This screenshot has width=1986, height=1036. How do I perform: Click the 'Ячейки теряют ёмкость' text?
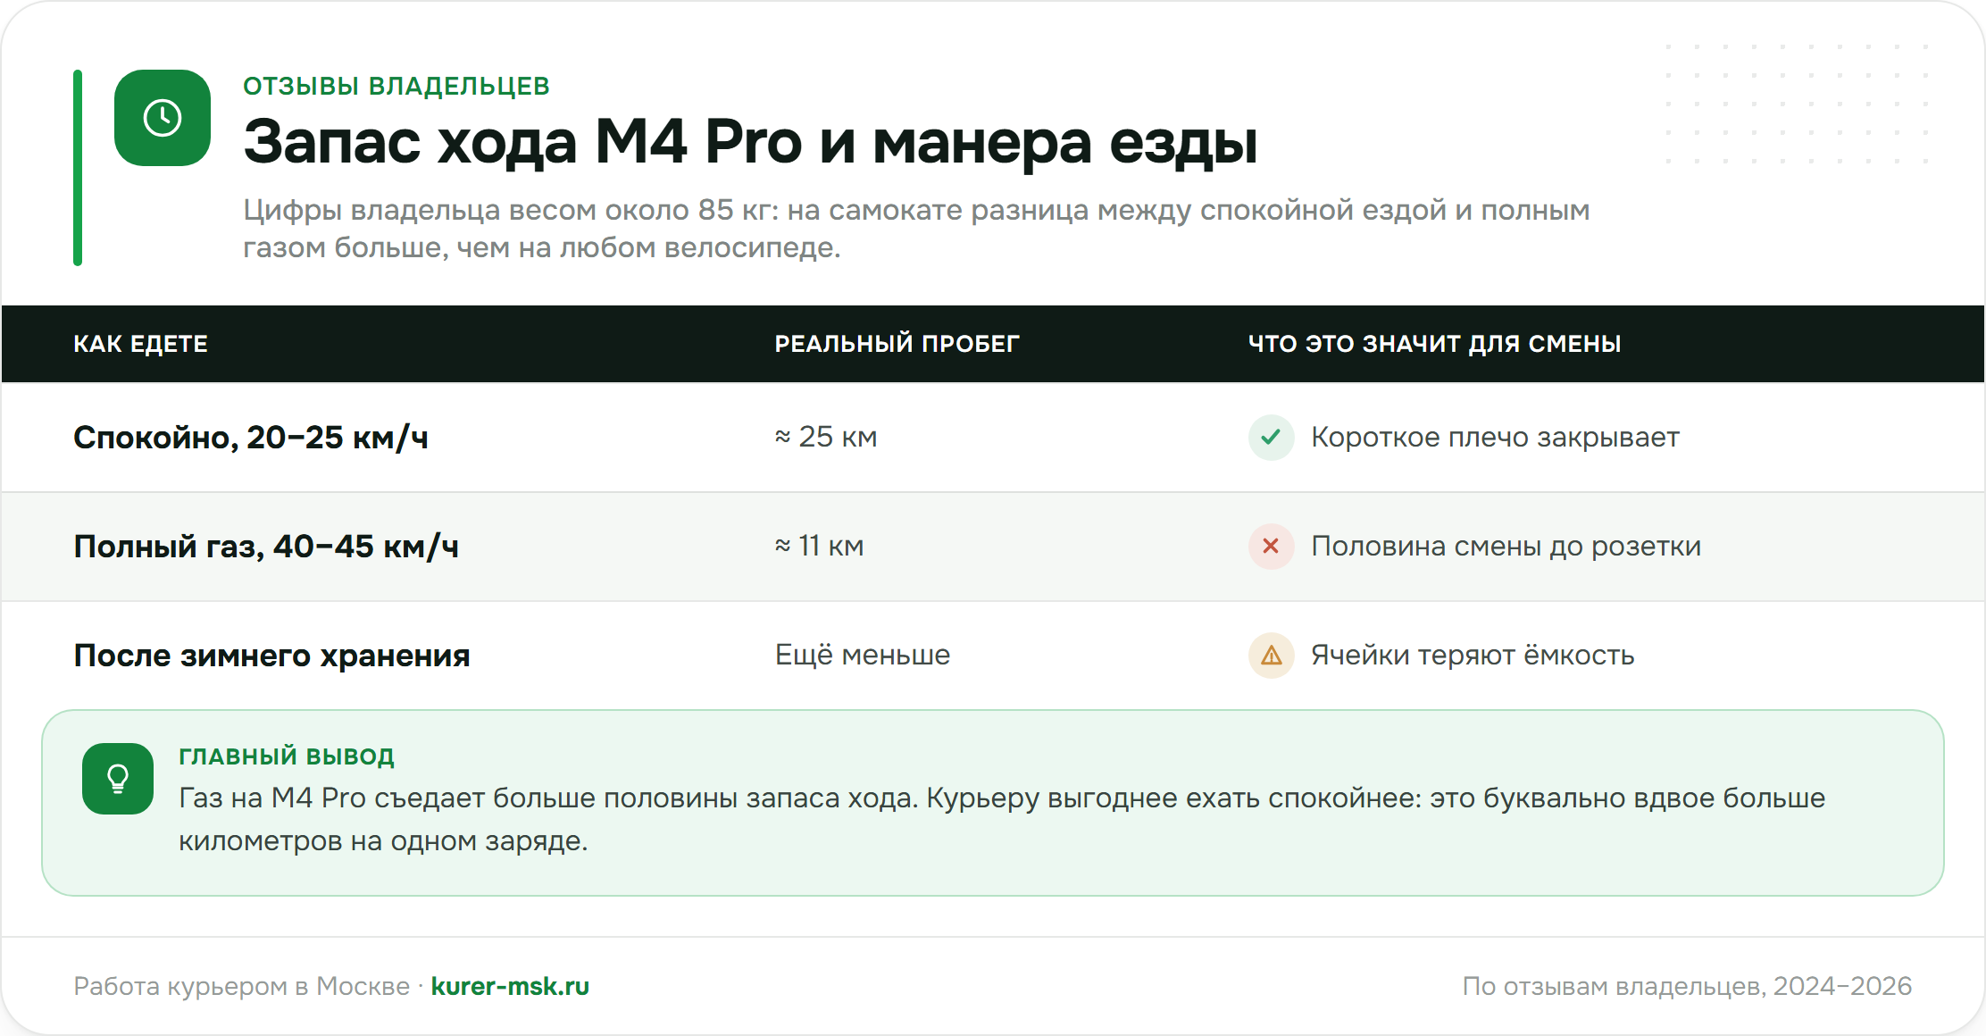[1473, 656]
